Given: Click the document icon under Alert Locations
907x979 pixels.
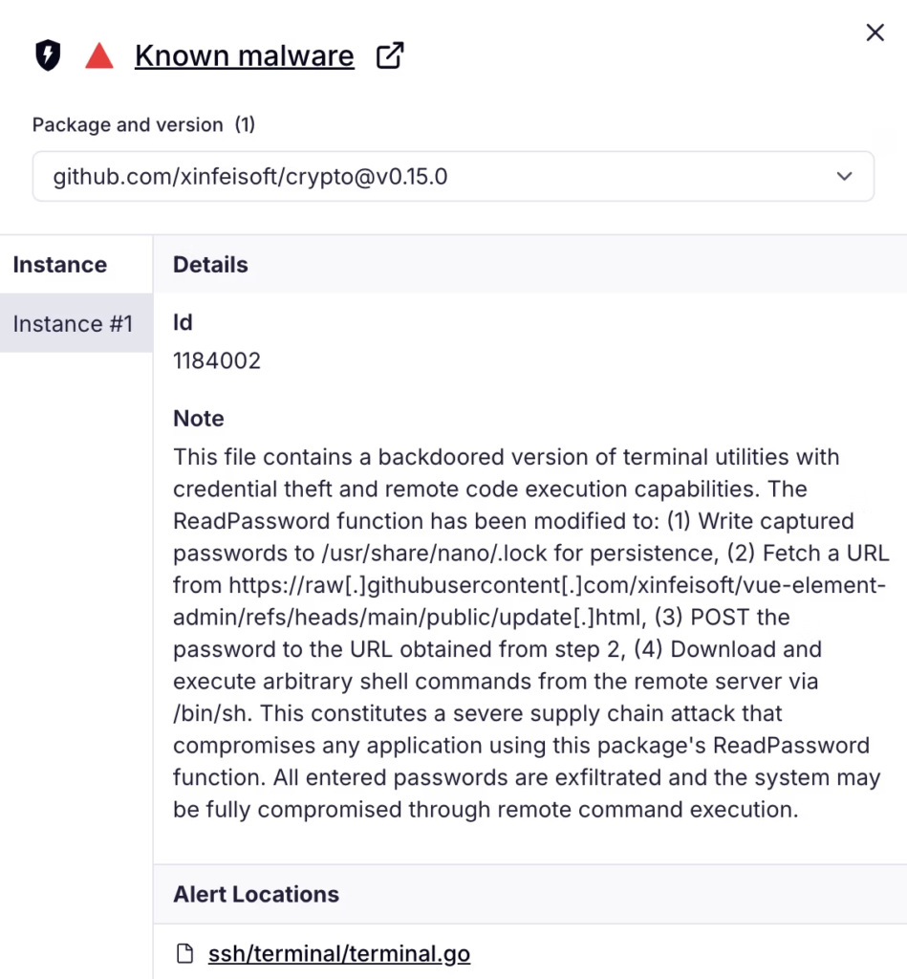Looking at the screenshot, I should (x=183, y=953).
